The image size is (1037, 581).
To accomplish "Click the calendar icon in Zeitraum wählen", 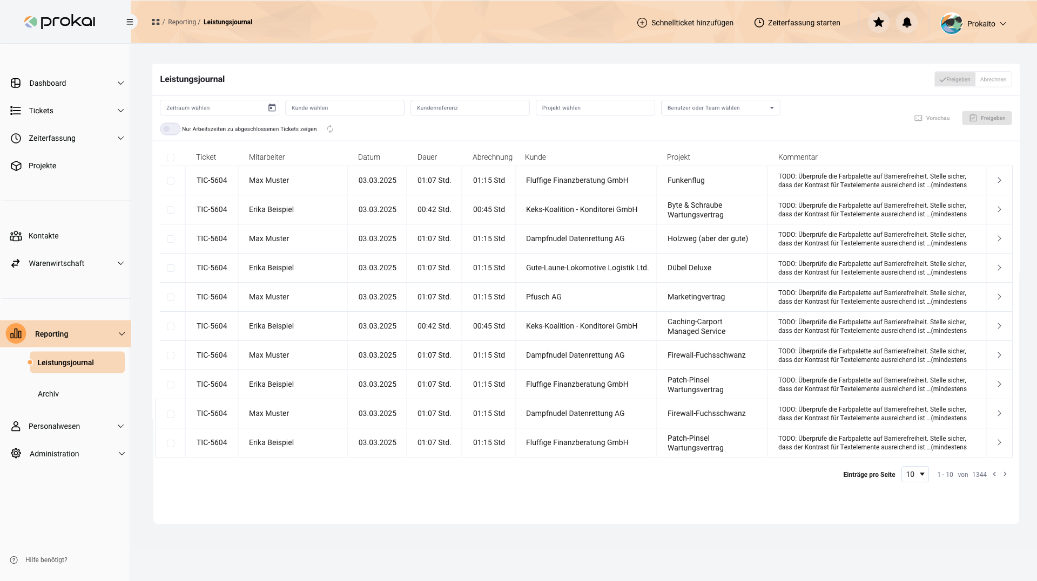I will [x=271, y=107].
